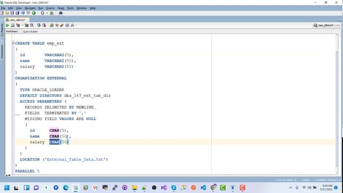The height and width of the screenshot is (193, 343).
Task: Switch to the Query Builder tab
Action: pos(31,32)
